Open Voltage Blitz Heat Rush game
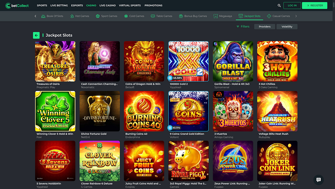This screenshot has height=189, width=335. click(277, 111)
